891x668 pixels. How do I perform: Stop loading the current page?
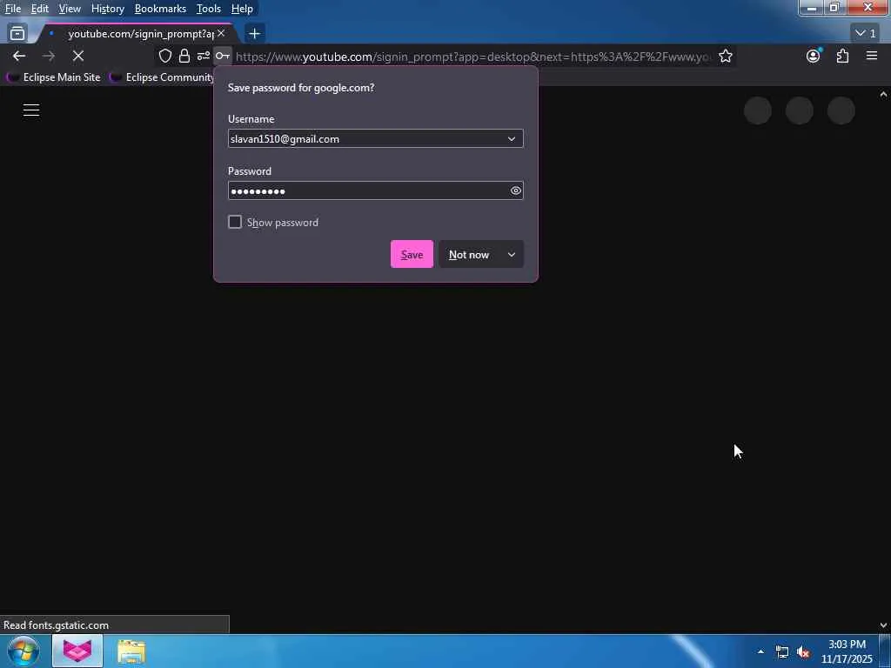[x=78, y=56]
